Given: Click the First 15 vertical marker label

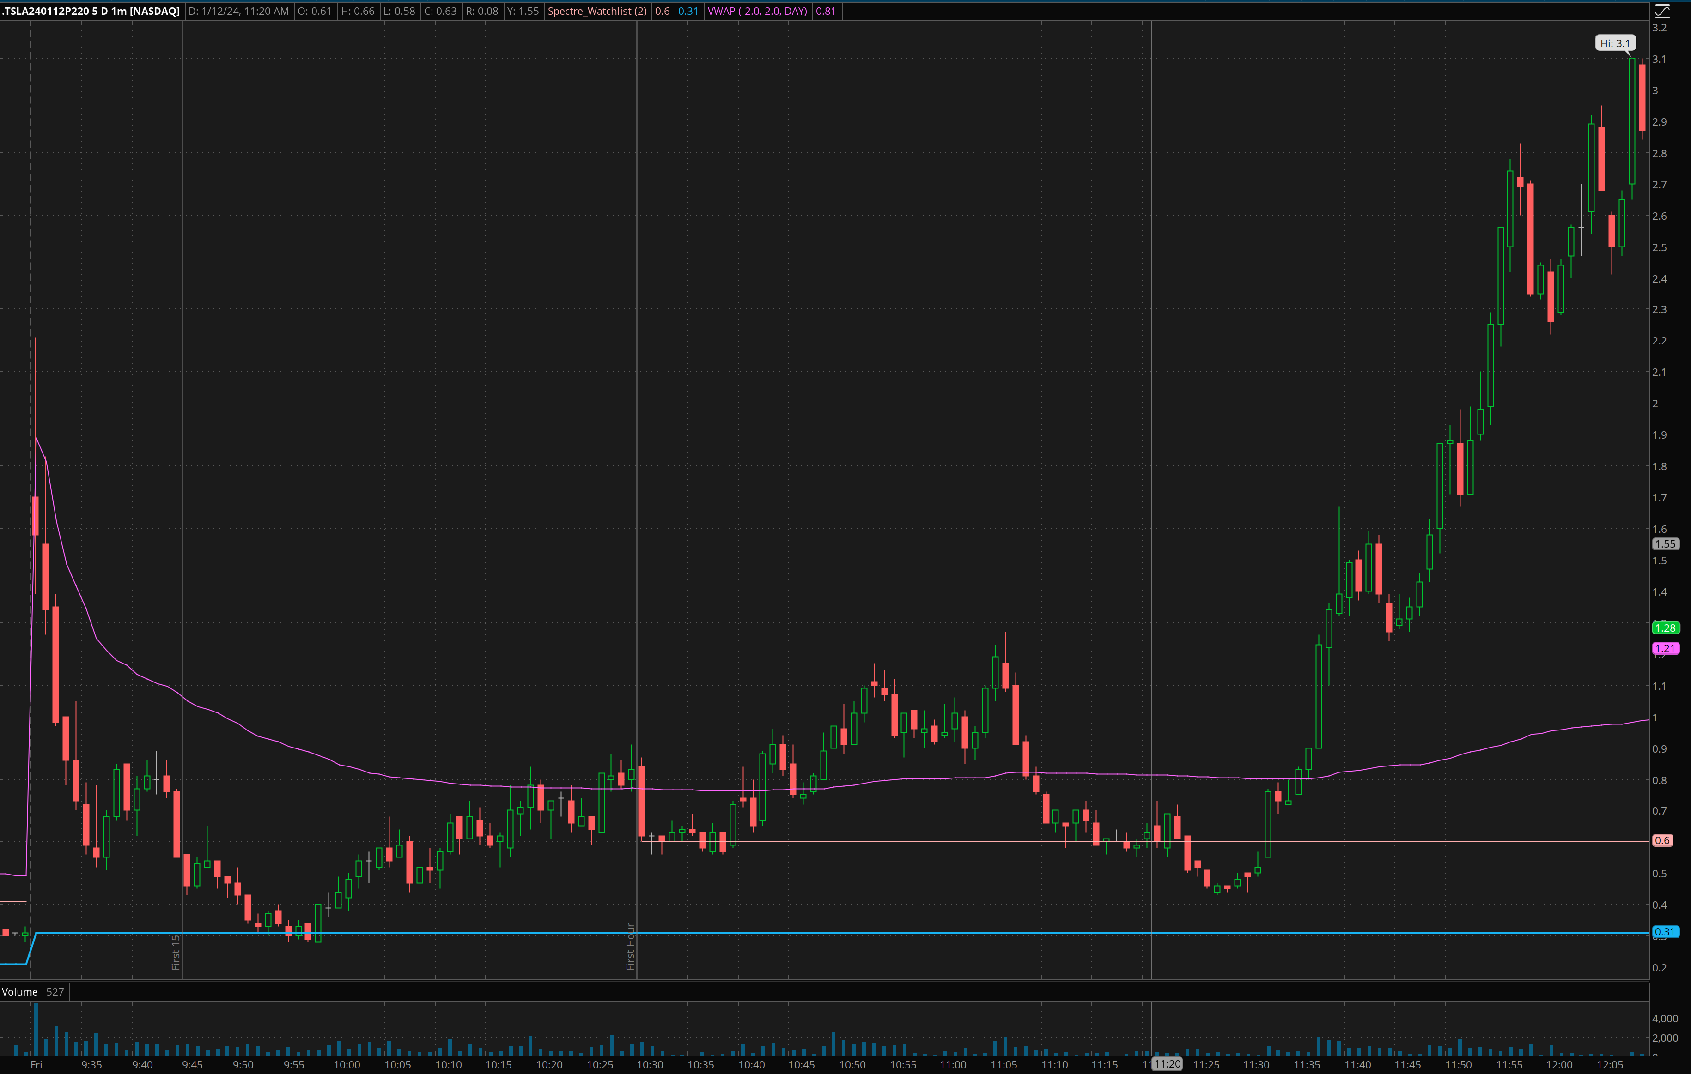Looking at the screenshot, I should click(176, 952).
